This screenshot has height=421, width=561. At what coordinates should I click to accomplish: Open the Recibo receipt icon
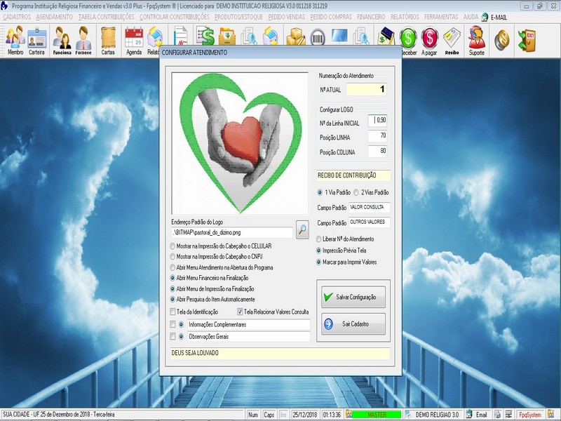click(x=452, y=41)
